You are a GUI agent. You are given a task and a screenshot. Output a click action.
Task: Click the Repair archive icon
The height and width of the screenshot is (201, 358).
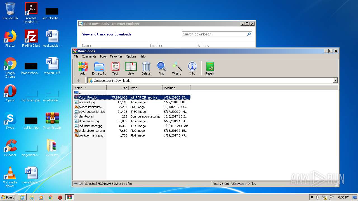point(209,68)
